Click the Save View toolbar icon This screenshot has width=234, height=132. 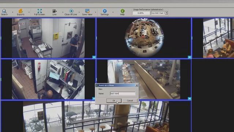coord(87,12)
